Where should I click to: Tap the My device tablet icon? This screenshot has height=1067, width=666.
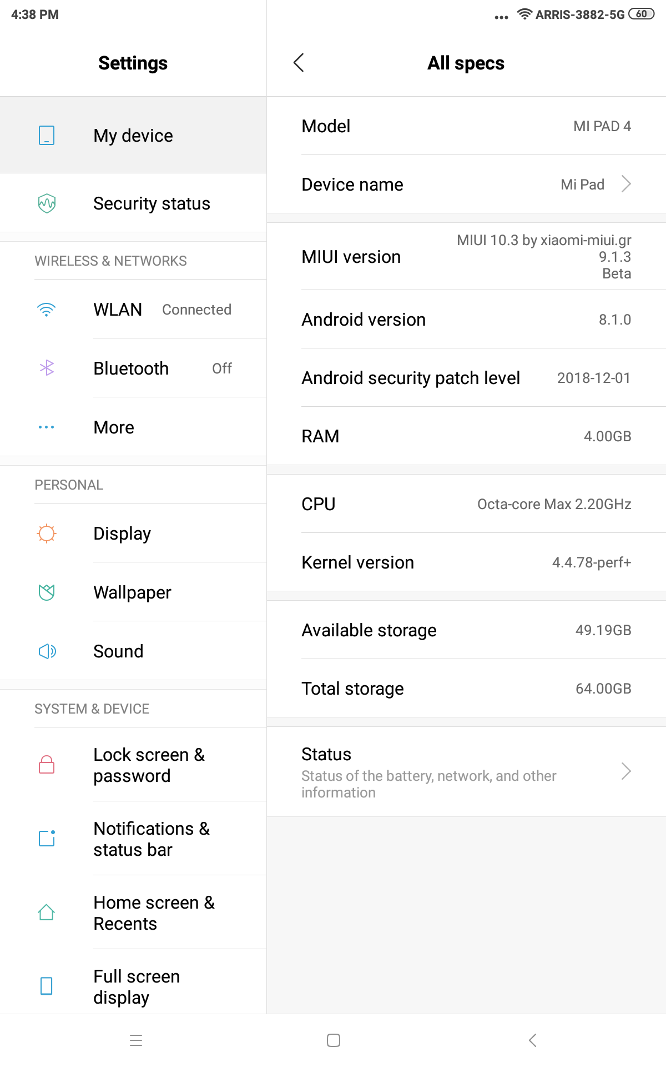47,136
